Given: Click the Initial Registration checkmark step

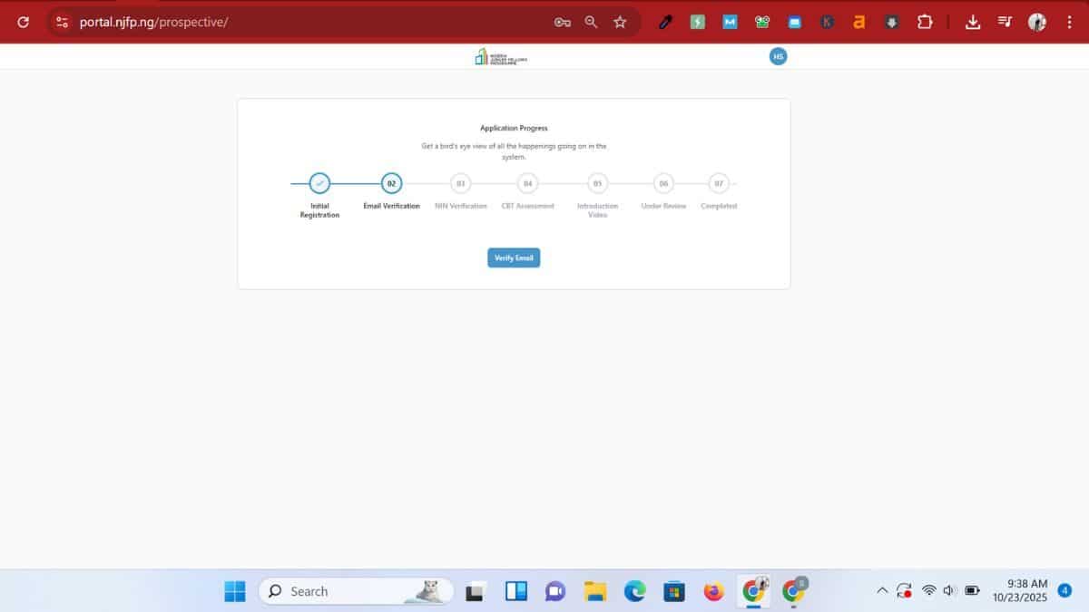Looking at the screenshot, I should pyautogui.click(x=319, y=184).
